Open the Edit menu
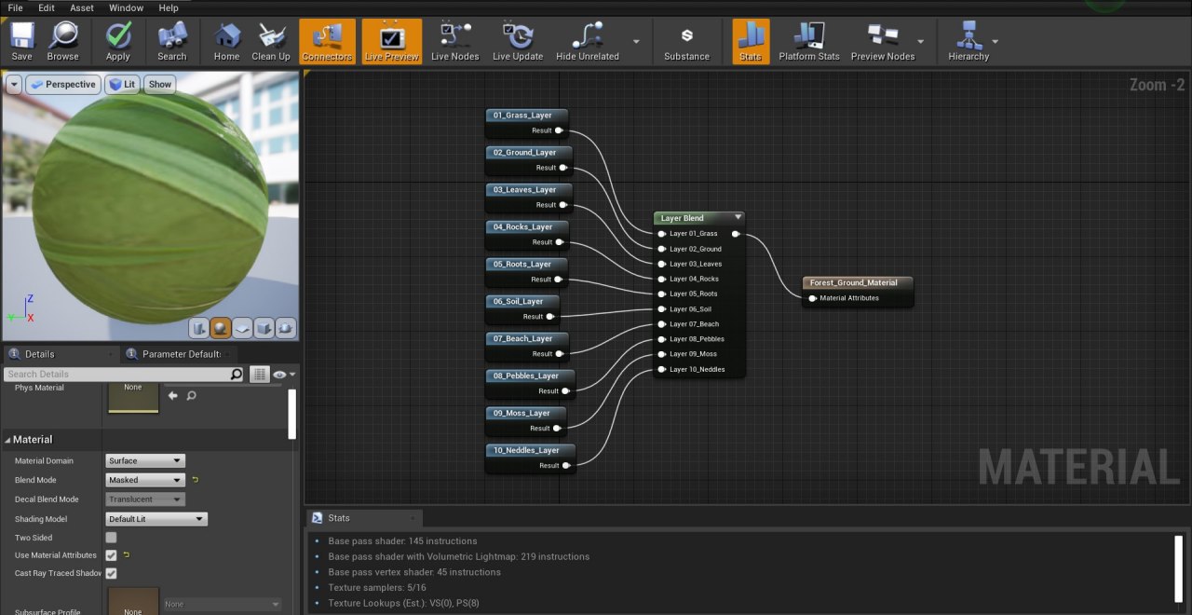Screen dimensions: 1192x615 [x=47, y=7]
